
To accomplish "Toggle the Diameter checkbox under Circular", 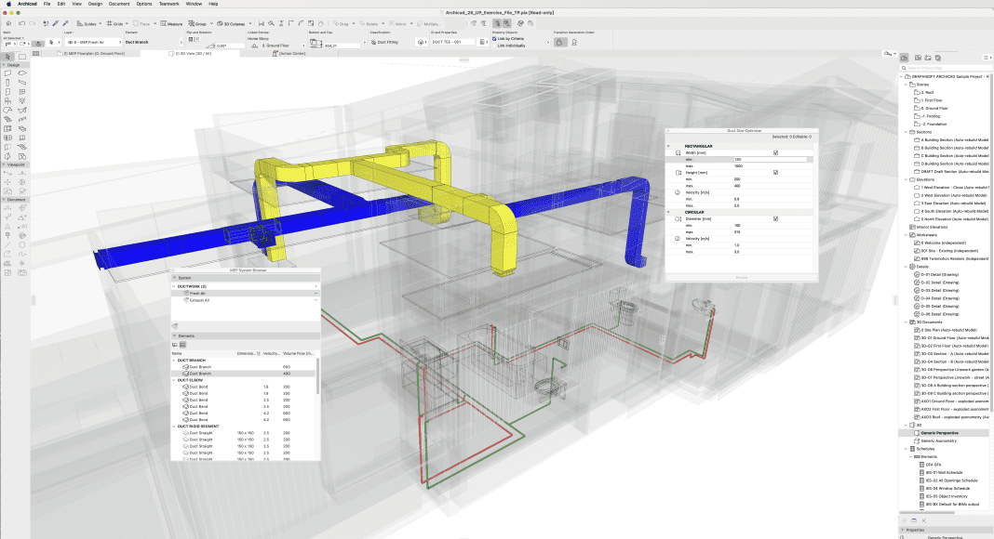I will click(775, 218).
